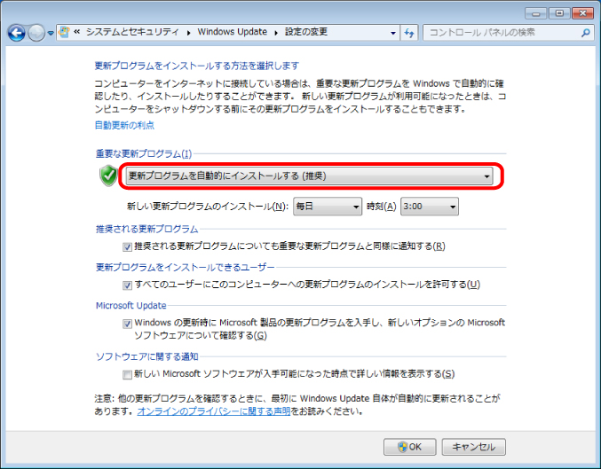Click the 時刻(A) label
The width and height of the screenshot is (601, 469).
381,207
